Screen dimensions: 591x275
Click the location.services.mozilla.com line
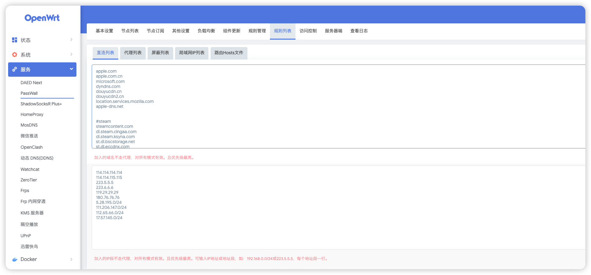click(x=125, y=101)
